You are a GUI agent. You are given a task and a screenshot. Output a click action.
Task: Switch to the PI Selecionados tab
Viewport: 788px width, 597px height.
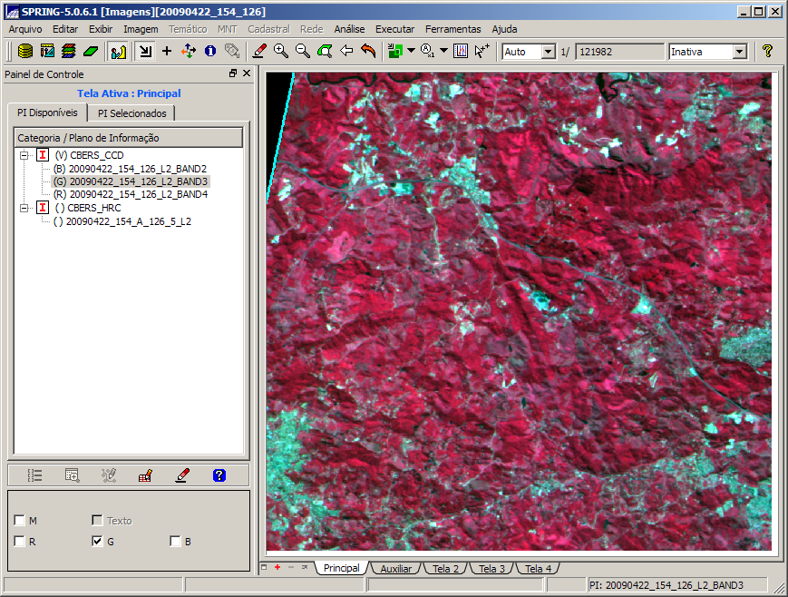click(x=132, y=113)
